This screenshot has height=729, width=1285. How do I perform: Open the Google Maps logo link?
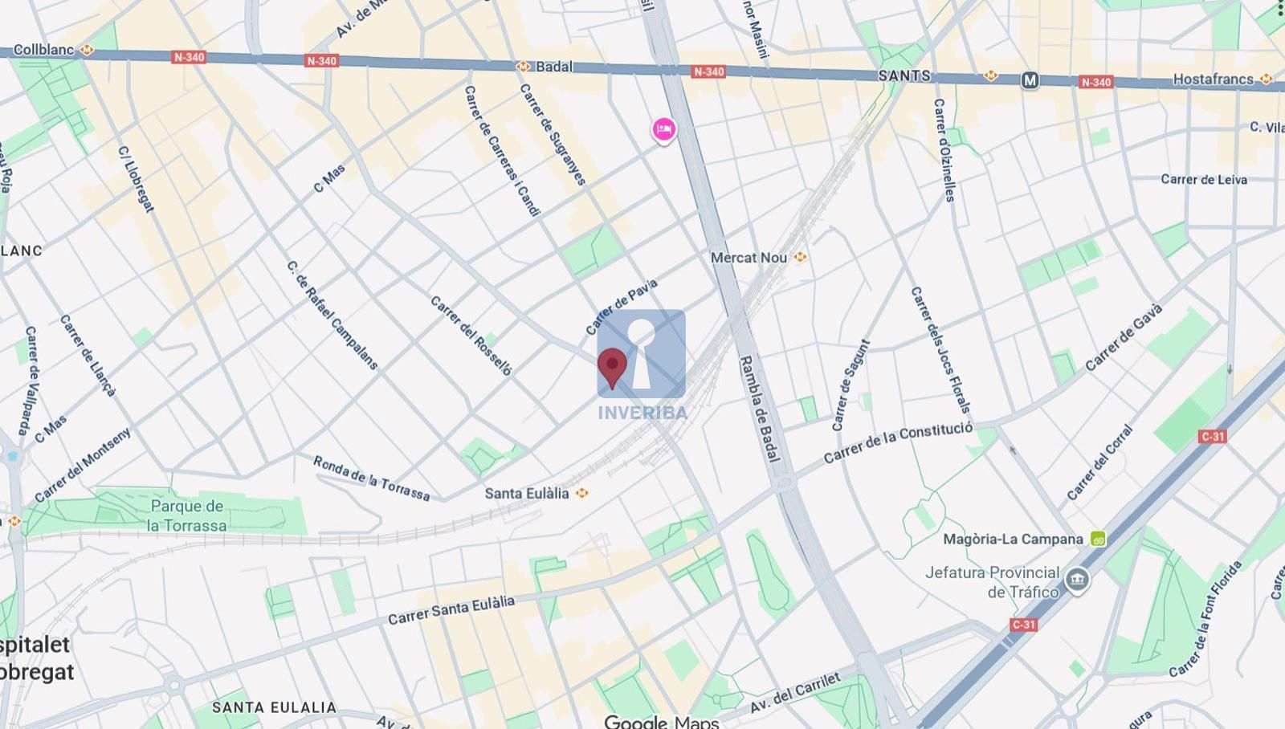click(661, 722)
